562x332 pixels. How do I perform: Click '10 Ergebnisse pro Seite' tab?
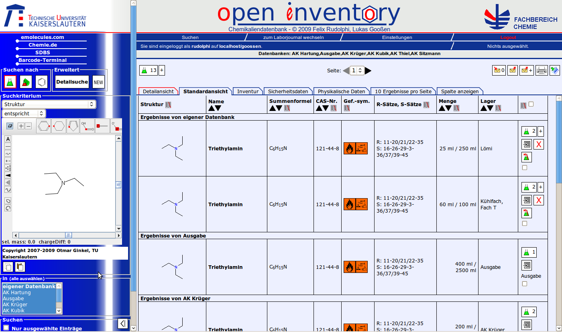(x=403, y=91)
